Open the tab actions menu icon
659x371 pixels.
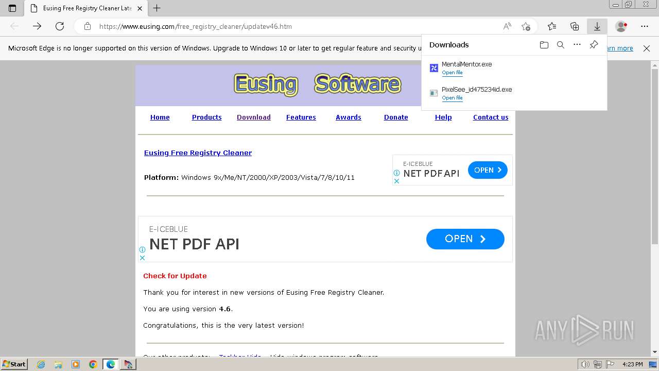tap(12, 8)
